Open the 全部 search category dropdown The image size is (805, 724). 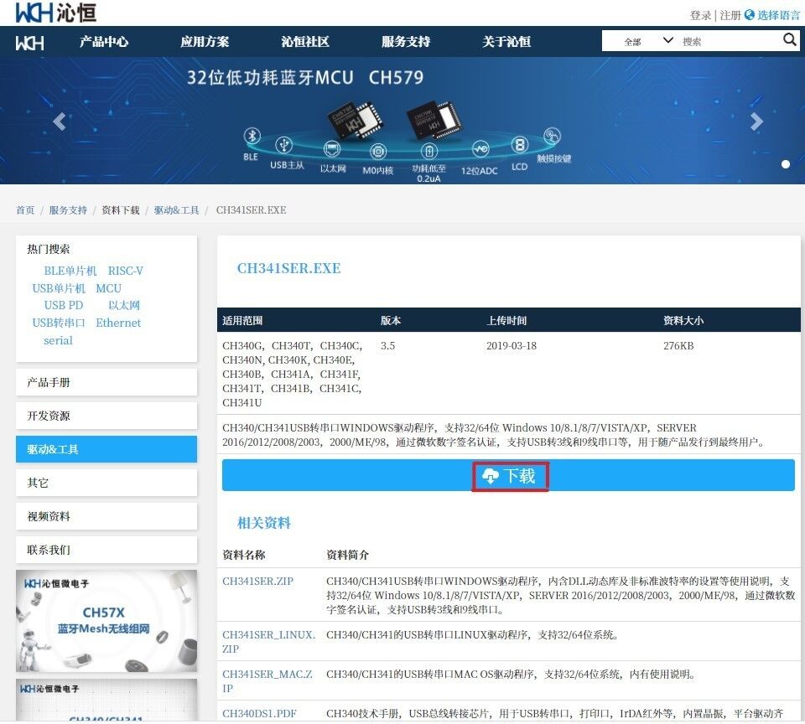(648, 41)
